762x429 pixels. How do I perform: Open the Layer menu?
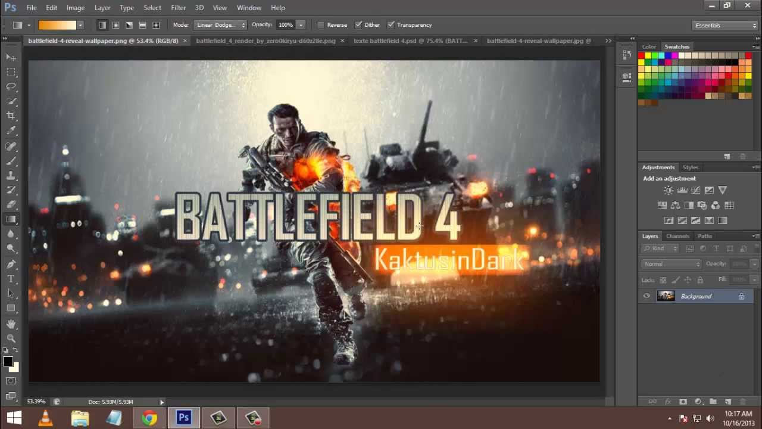[102, 8]
